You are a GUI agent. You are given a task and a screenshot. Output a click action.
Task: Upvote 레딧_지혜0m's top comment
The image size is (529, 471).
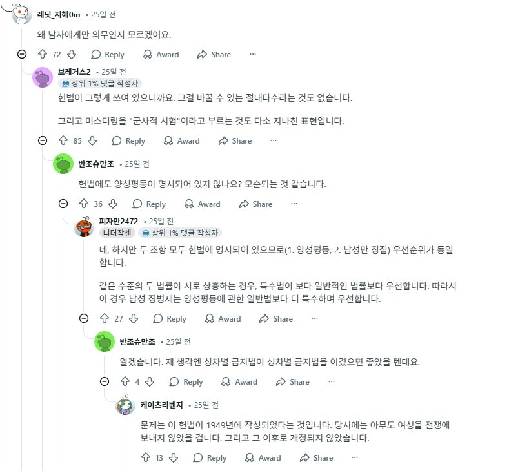tap(43, 55)
